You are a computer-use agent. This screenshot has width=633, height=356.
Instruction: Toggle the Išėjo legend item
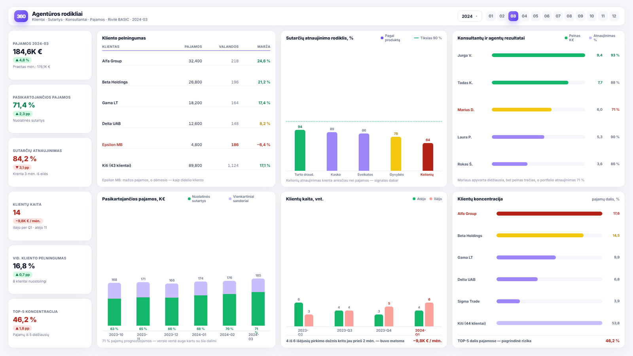click(436, 199)
